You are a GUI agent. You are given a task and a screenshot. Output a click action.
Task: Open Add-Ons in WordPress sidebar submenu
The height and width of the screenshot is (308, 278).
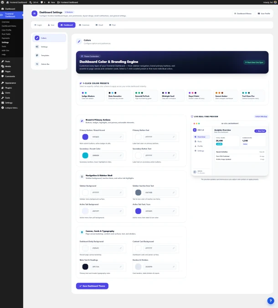point(5,51)
